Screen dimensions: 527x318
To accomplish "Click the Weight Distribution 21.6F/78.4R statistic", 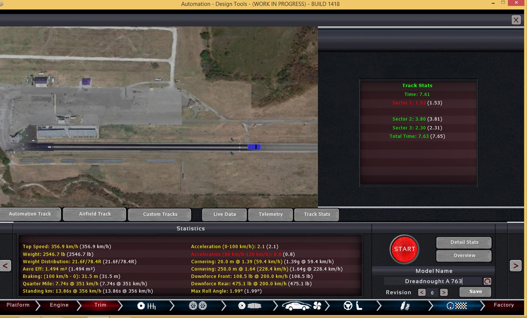I will [79, 262].
